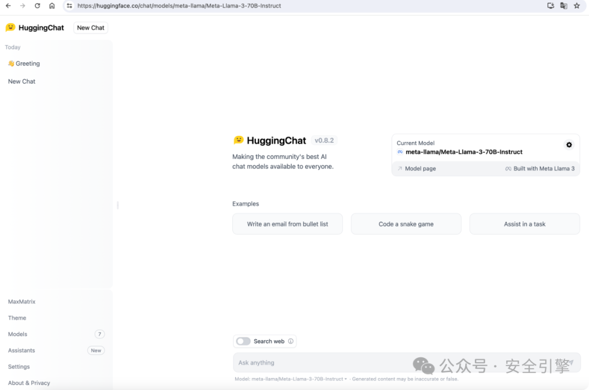Click the HuggingChat logo in sidebar
The image size is (589, 390).
point(34,28)
